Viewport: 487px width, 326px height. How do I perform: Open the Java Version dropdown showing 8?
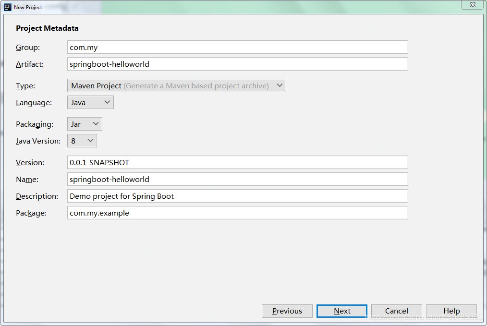coord(82,141)
